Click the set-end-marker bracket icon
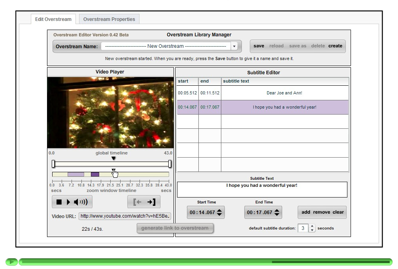The height and width of the screenshot is (269, 398). tap(151, 202)
